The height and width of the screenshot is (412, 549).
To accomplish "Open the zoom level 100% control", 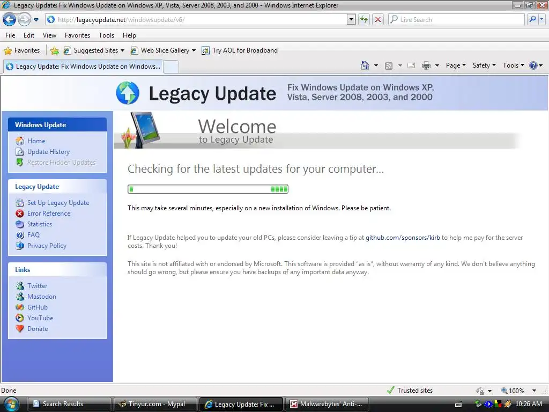I will tap(513, 391).
